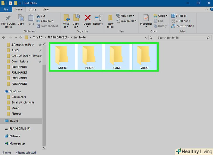Click sidebar scrollbar up arrow
The image size is (213, 155).
[44, 44]
